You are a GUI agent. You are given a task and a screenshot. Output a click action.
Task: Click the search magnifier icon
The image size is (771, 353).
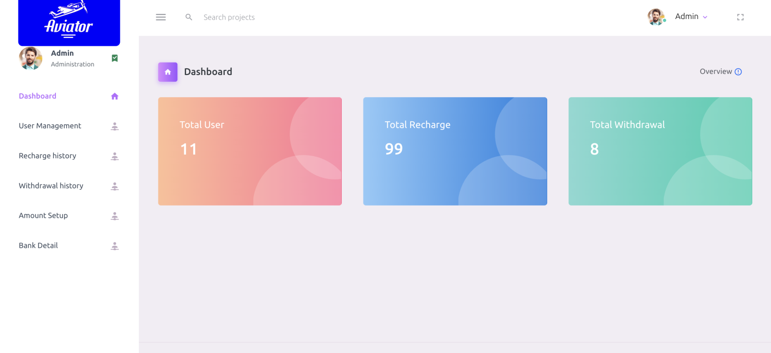tap(189, 17)
